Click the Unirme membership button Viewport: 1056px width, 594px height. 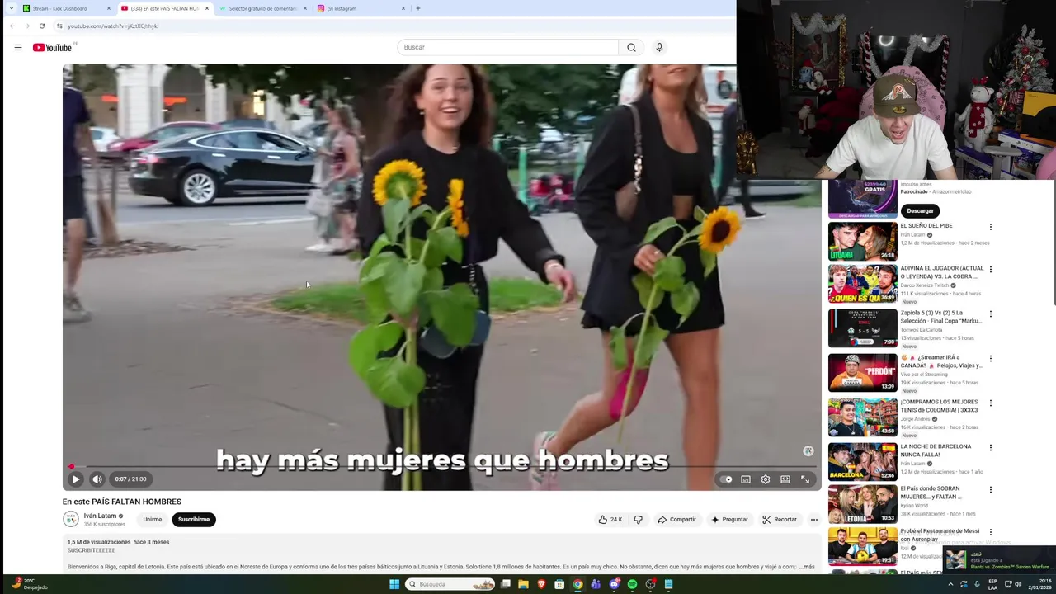[x=153, y=520]
